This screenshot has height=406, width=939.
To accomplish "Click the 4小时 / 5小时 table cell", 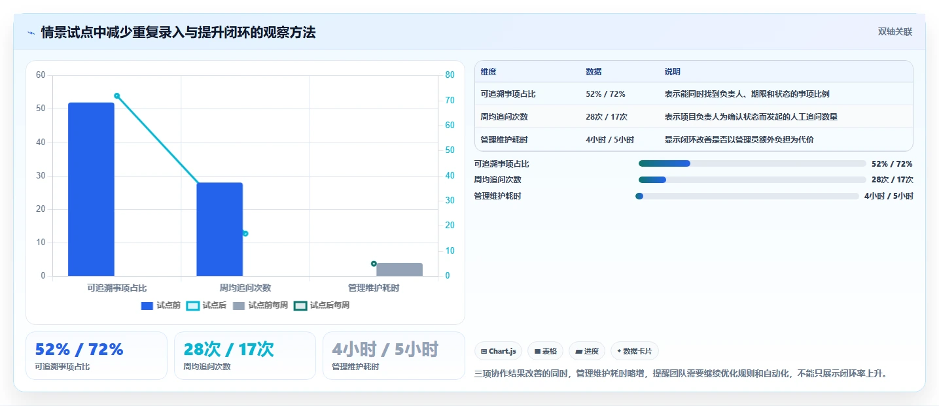I will [x=610, y=140].
